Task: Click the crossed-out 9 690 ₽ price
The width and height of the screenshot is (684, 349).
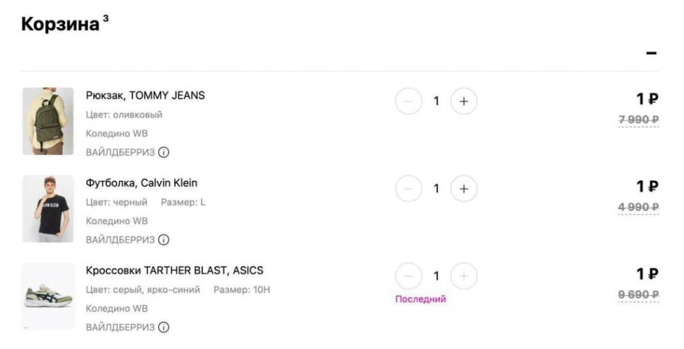Action: click(x=638, y=294)
